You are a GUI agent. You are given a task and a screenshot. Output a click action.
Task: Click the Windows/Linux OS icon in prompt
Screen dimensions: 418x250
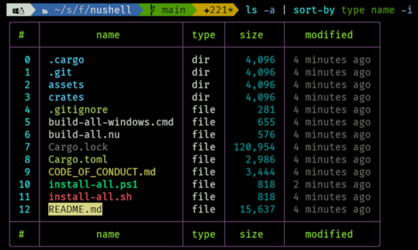[x=19, y=11]
